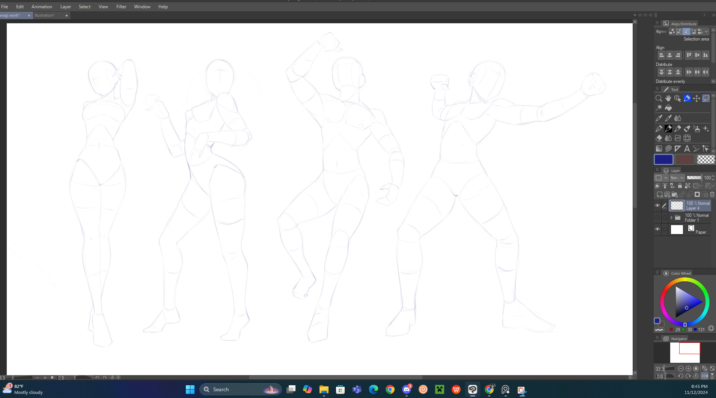This screenshot has height=398, width=716.
Task: Select the Decoration sparkle tool
Action: tap(706, 129)
